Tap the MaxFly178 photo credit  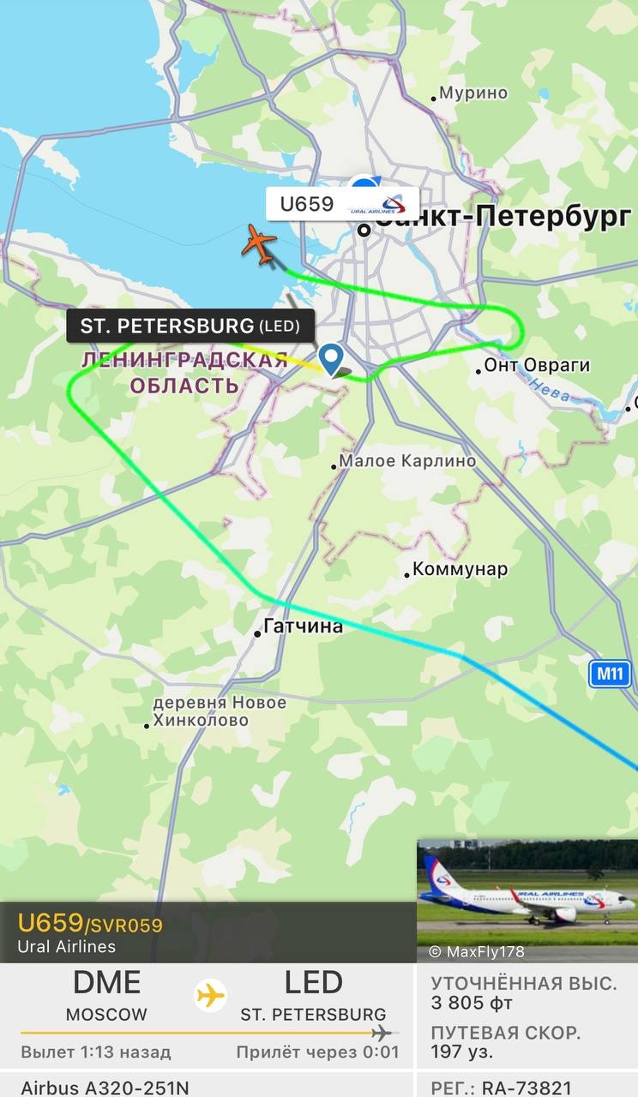476,951
